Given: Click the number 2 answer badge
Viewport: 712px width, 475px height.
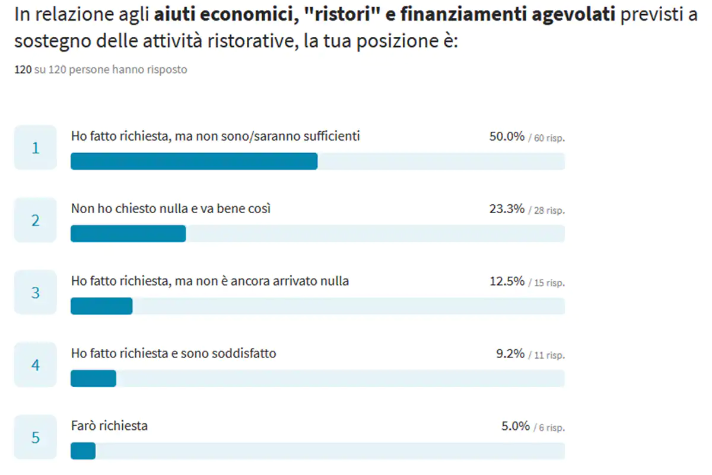Looking at the screenshot, I should [36, 220].
